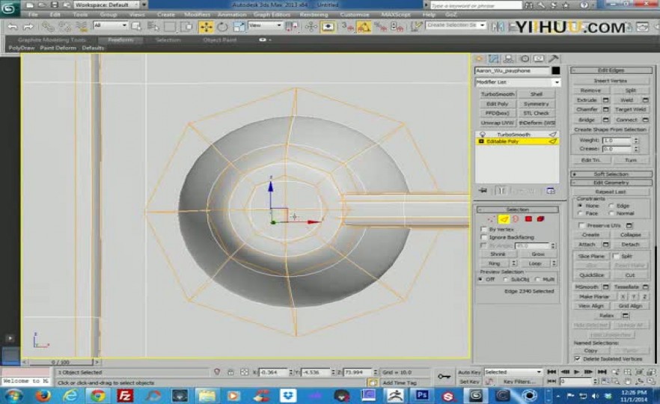Add the Symmetry modifier button

[x=537, y=103]
